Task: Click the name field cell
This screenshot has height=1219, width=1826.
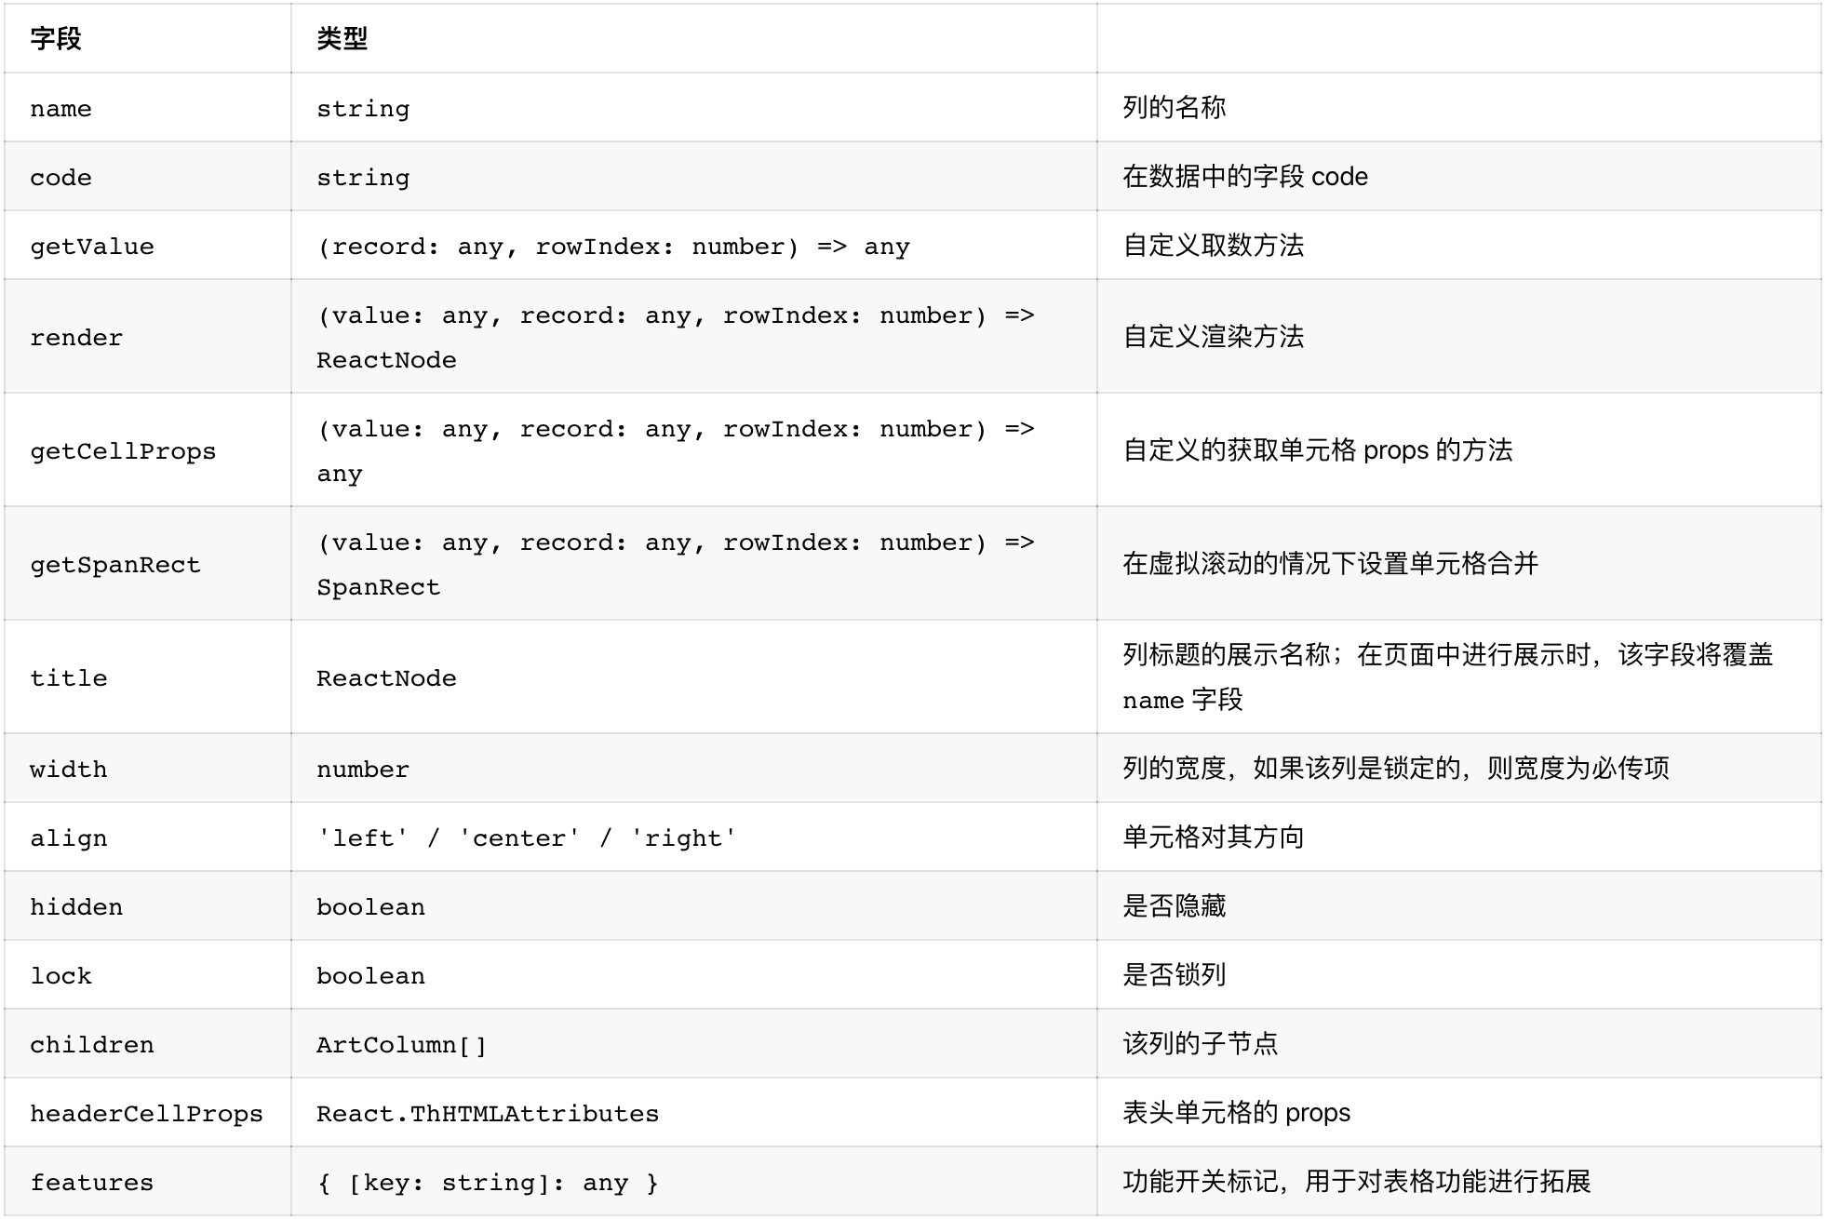Action: 60,109
